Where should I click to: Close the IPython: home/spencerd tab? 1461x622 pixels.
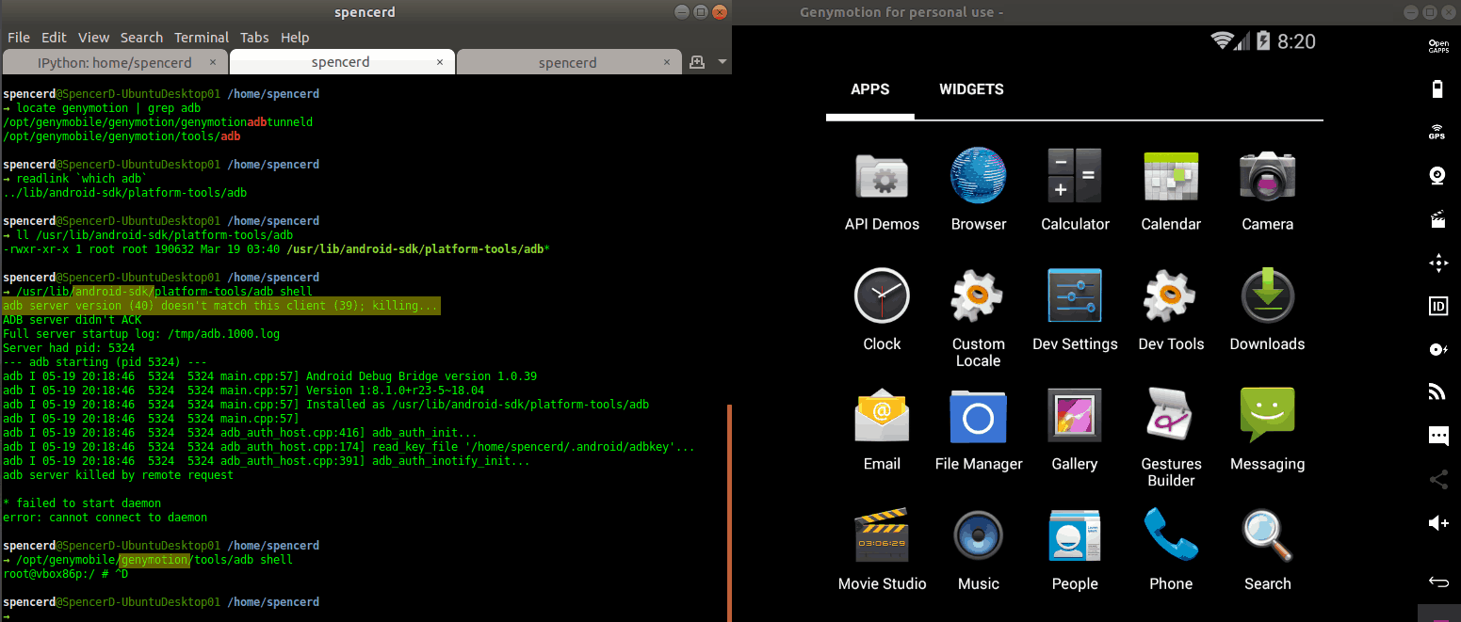pos(213,62)
